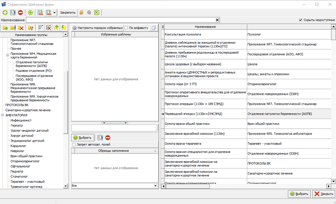Collapse the 'АМБУЛАТОРИЯ' tree node

point(2,115)
